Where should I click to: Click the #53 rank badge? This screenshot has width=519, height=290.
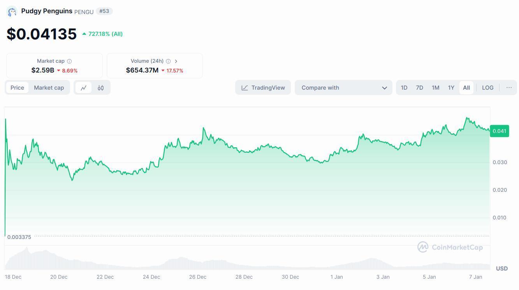click(104, 11)
